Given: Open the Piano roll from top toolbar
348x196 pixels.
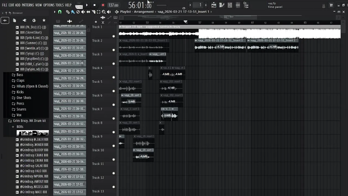Looking at the screenshot, I should coord(222,5).
